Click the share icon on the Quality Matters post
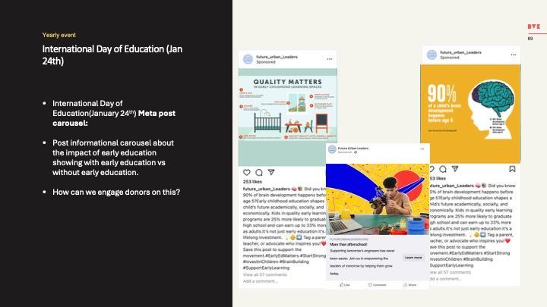The width and height of the screenshot is (547, 307). click(271, 172)
